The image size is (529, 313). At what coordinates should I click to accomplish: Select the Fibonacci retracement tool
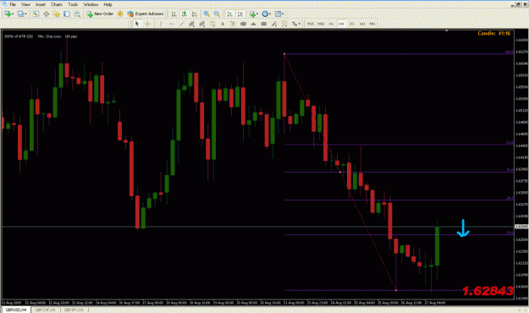tap(212, 24)
